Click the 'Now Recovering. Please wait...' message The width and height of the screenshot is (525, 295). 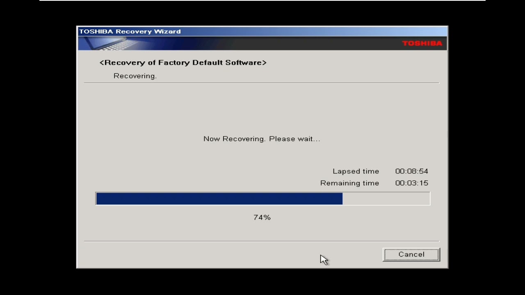[262, 139]
